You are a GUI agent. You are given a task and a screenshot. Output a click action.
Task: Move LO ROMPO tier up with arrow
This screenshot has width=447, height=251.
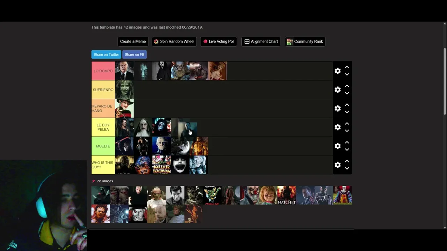tap(347, 67)
